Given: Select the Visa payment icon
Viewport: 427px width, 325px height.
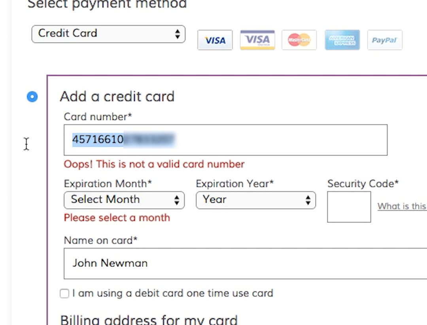Looking at the screenshot, I should [x=215, y=40].
